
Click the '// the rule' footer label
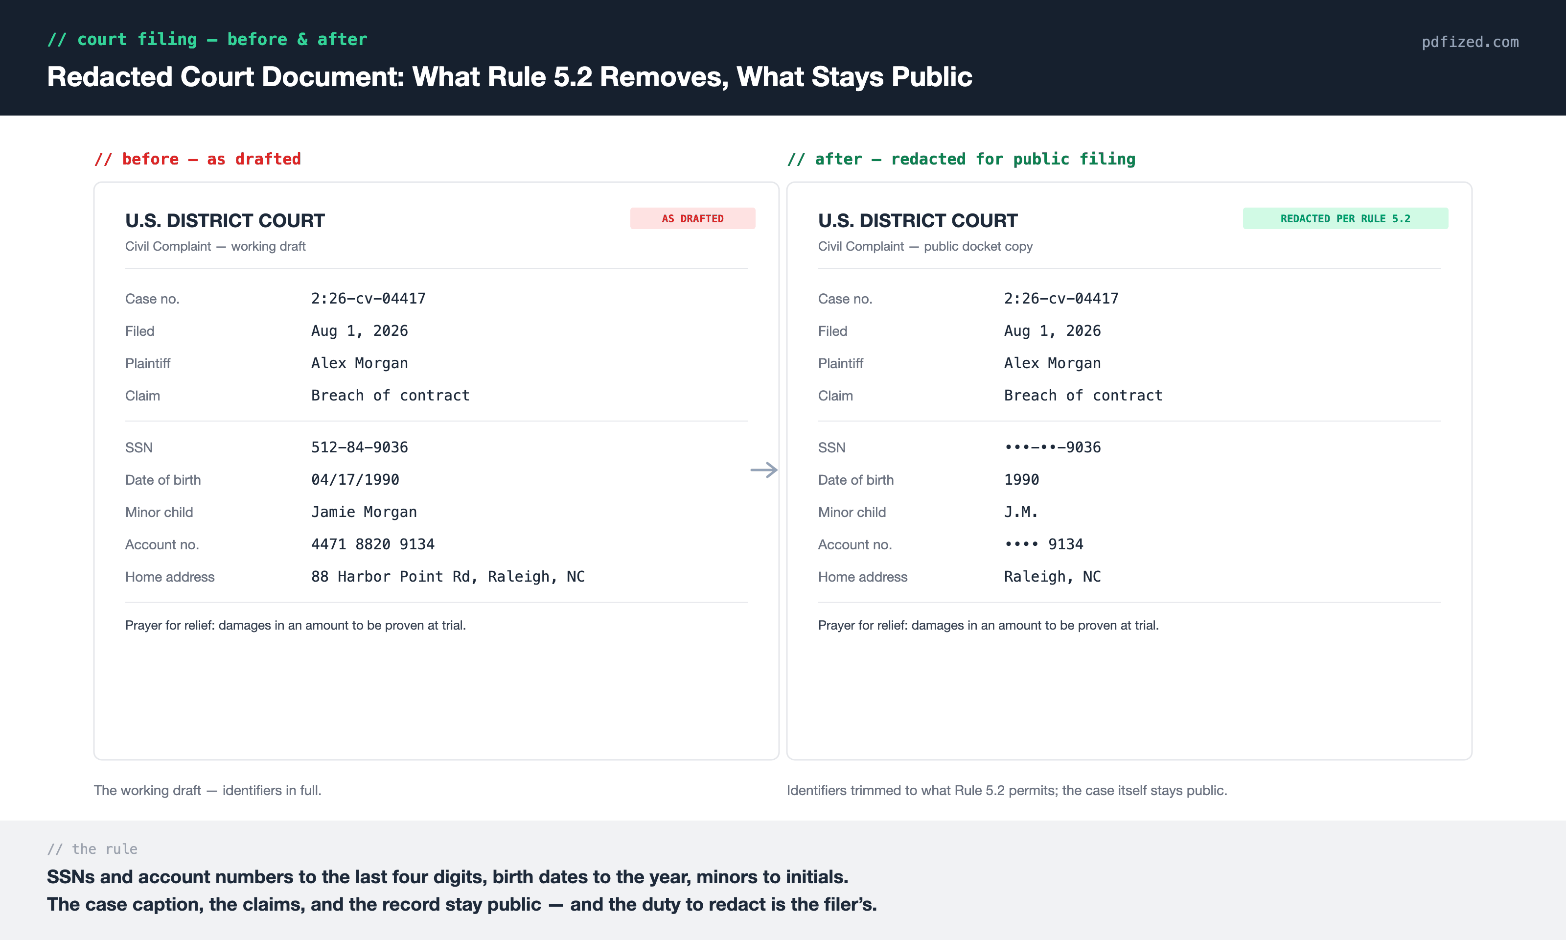point(92,849)
